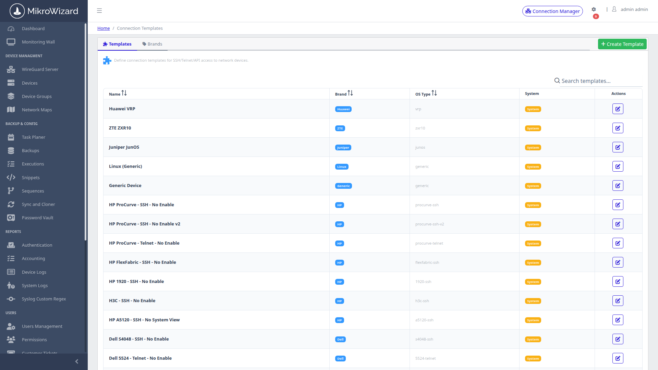
Task: Edit the H3C SSH No Enable template
Action: (x=618, y=301)
